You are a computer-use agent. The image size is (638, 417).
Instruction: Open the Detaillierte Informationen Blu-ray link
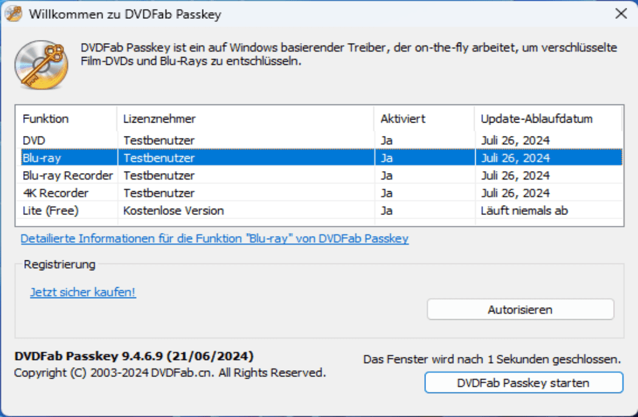pyautogui.click(x=214, y=238)
